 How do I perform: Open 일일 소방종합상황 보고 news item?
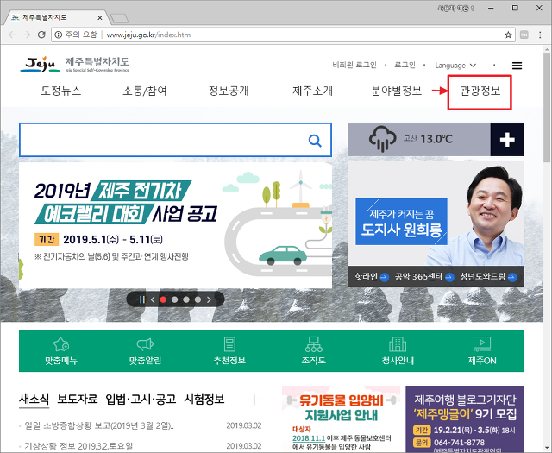(x=99, y=426)
